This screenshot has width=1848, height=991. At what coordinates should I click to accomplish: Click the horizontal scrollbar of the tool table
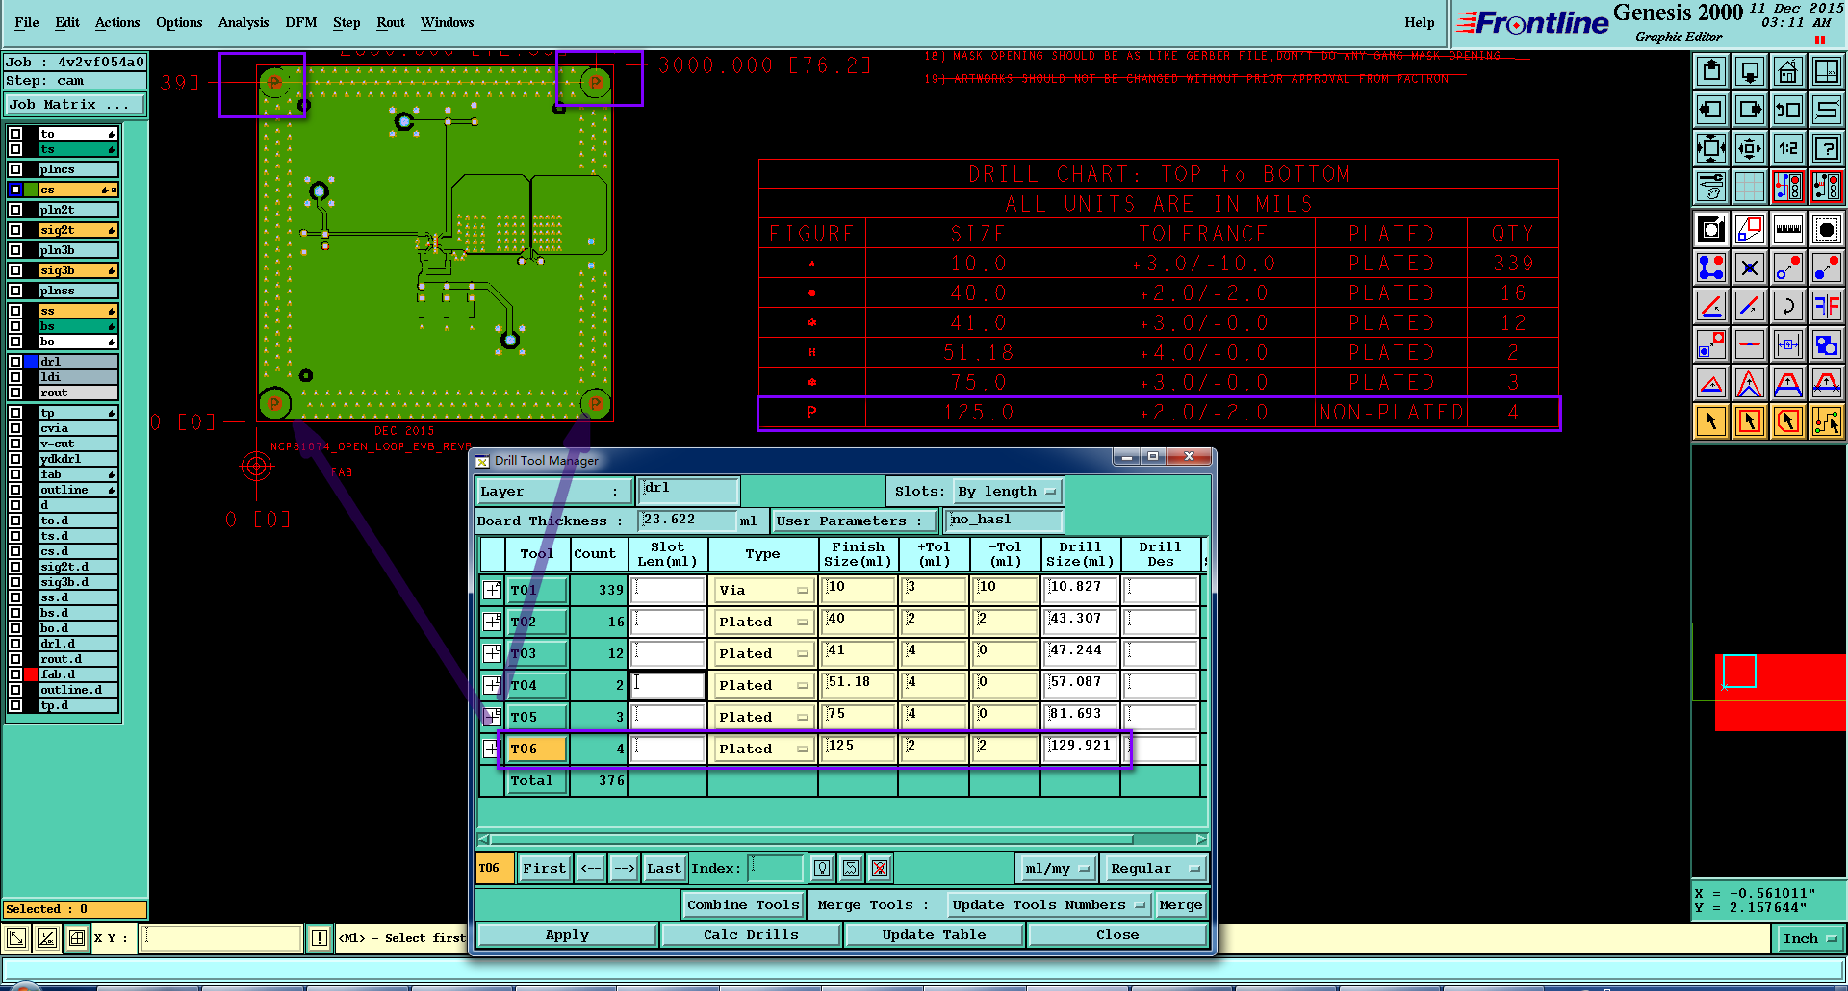point(842,839)
